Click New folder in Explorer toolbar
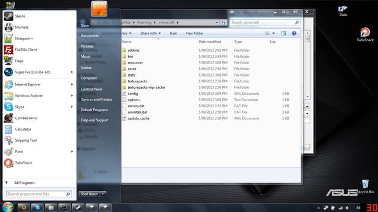This screenshot has height=212, width=378. tap(194, 33)
